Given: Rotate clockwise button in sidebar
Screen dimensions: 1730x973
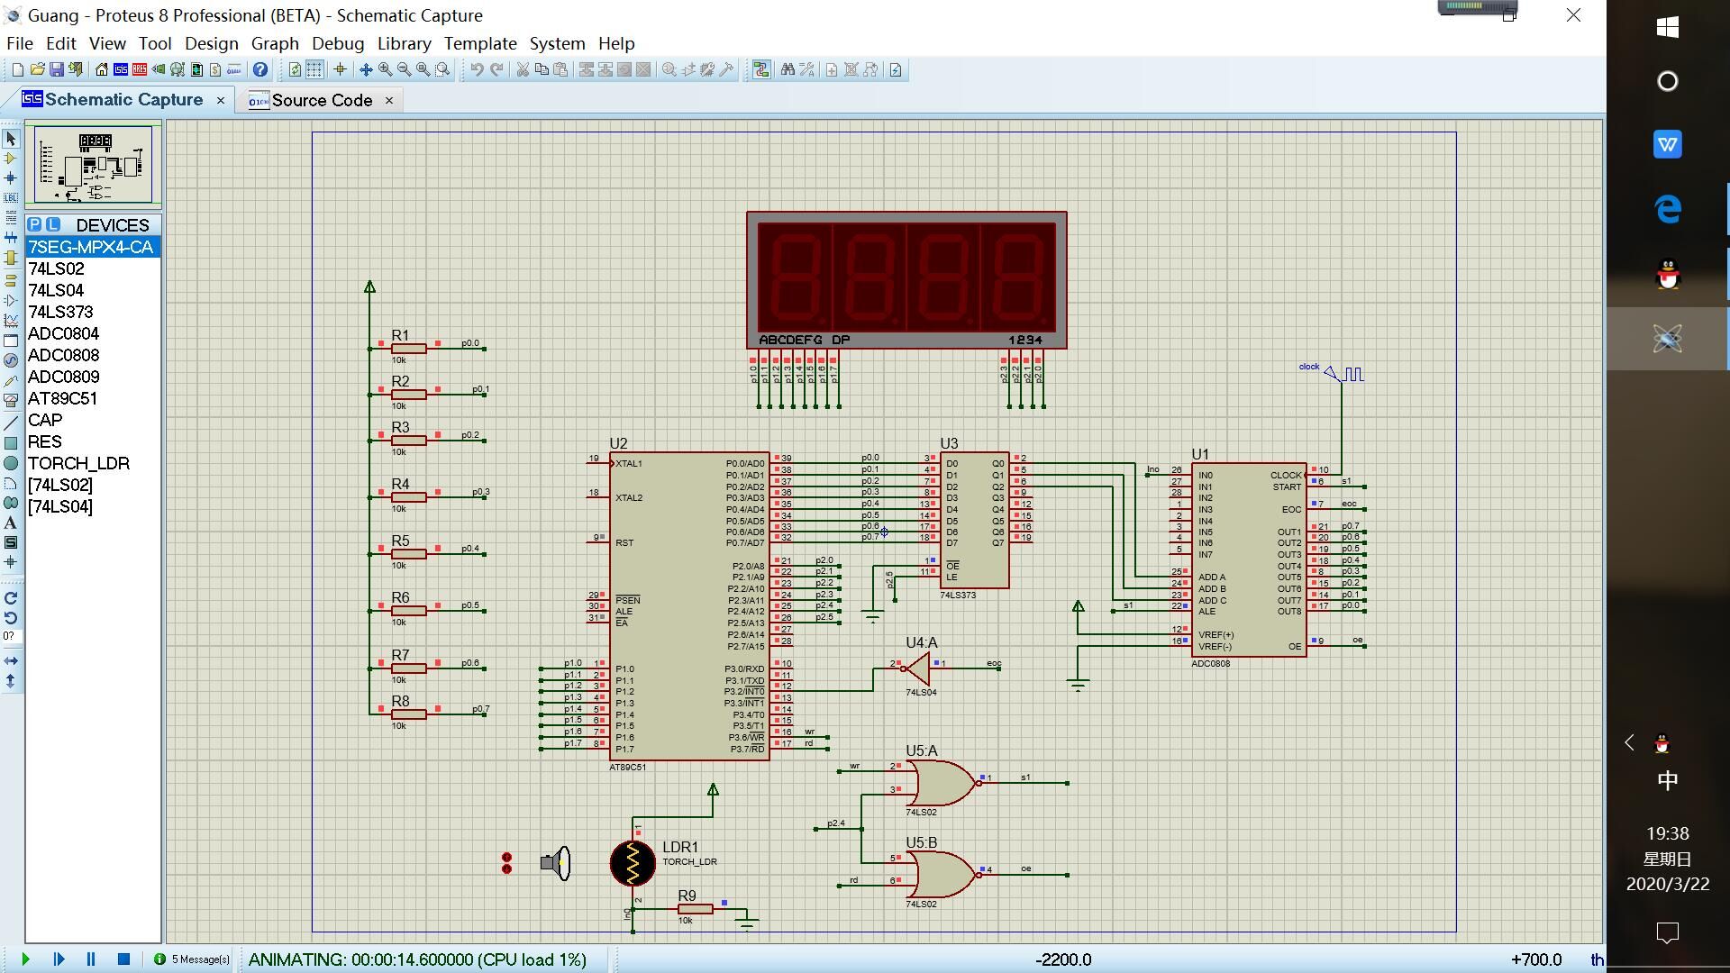Looking at the screenshot, I should (x=11, y=598).
